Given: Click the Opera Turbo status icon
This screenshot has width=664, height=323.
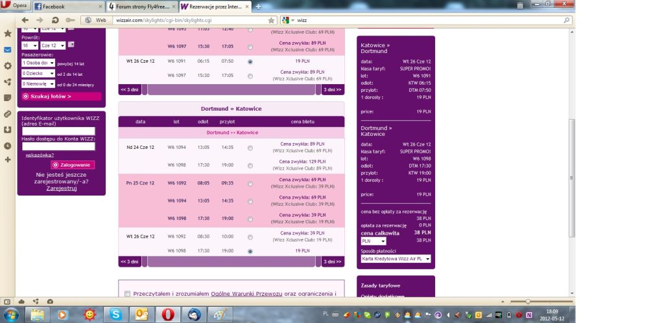Looking at the screenshot, I should (50, 302).
